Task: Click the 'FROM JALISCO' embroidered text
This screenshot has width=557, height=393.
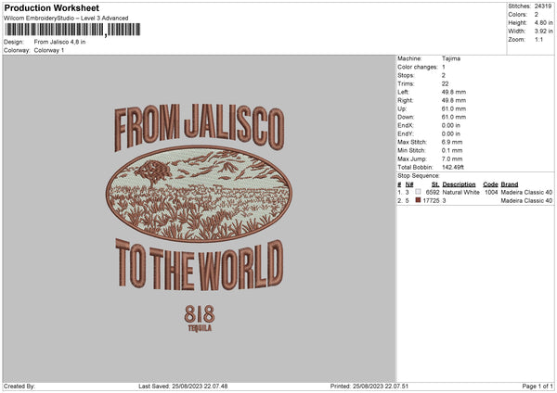Action: click(x=199, y=127)
